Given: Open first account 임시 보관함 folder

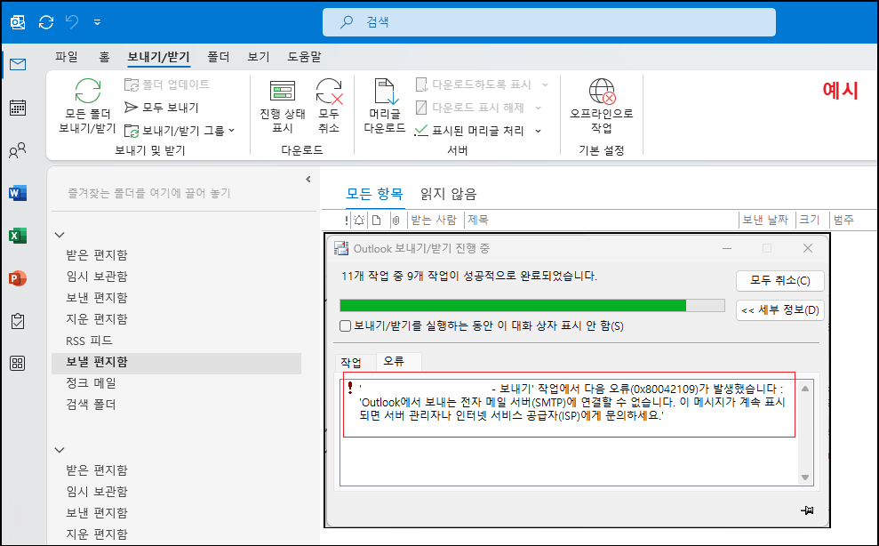Looking at the screenshot, I should coord(96,276).
